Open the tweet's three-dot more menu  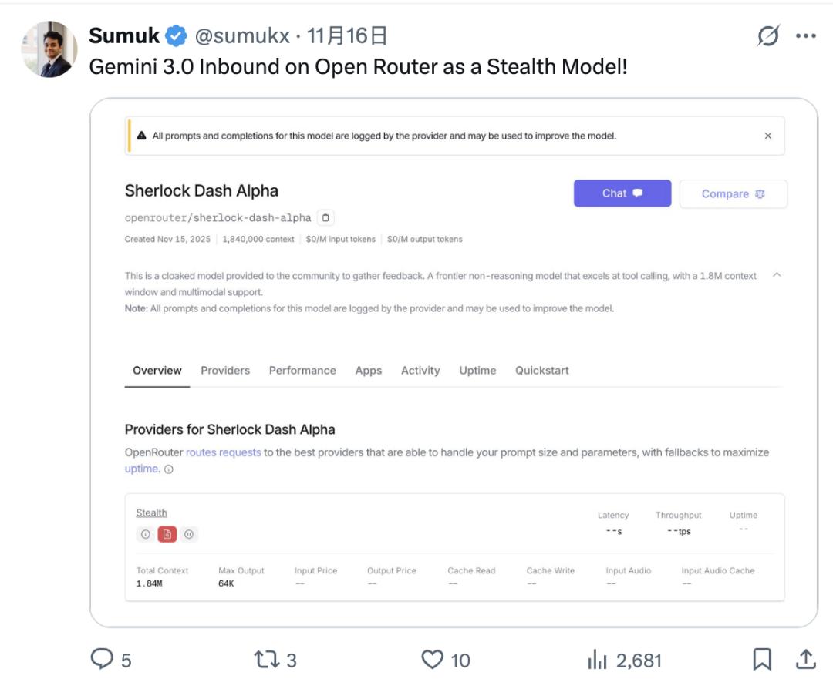coord(805,35)
